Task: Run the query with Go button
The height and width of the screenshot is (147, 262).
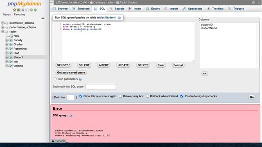Action: click(x=252, y=97)
